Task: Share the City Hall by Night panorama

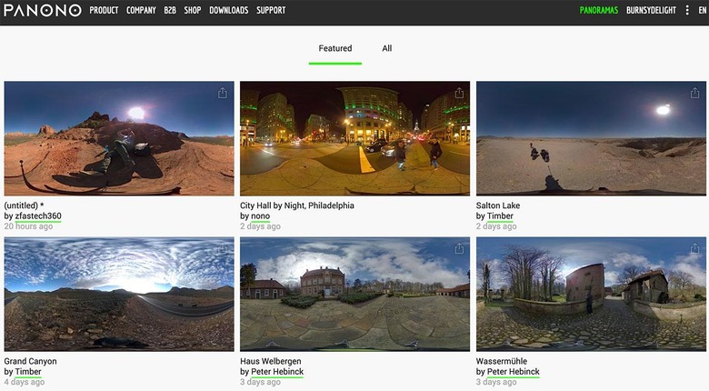Action: pos(459,93)
